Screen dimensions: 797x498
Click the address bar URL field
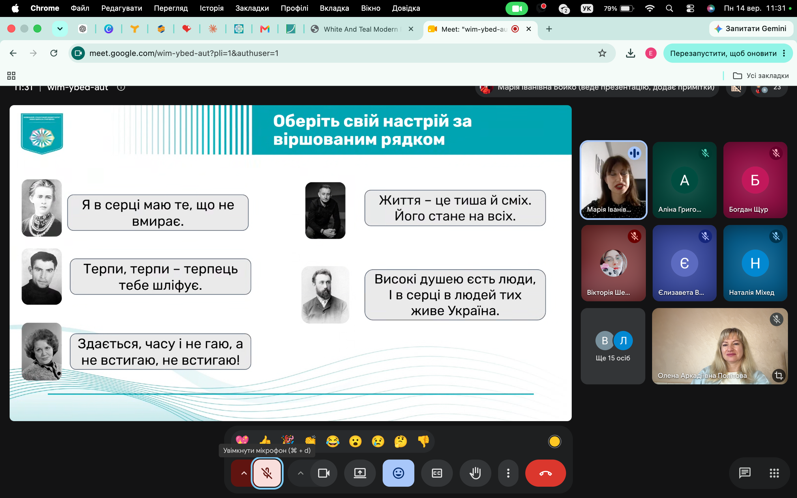tap(341, 53)
